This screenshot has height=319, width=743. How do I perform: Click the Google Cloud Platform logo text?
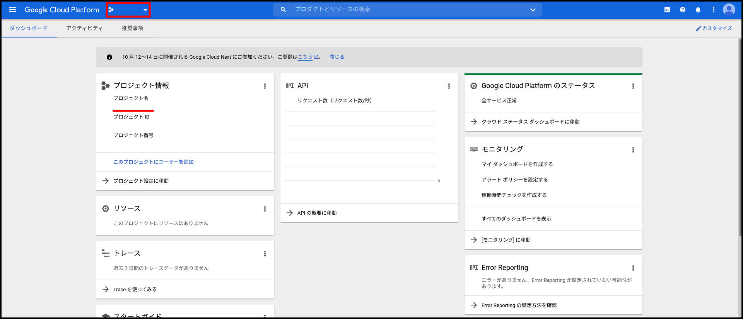(62, 10)
